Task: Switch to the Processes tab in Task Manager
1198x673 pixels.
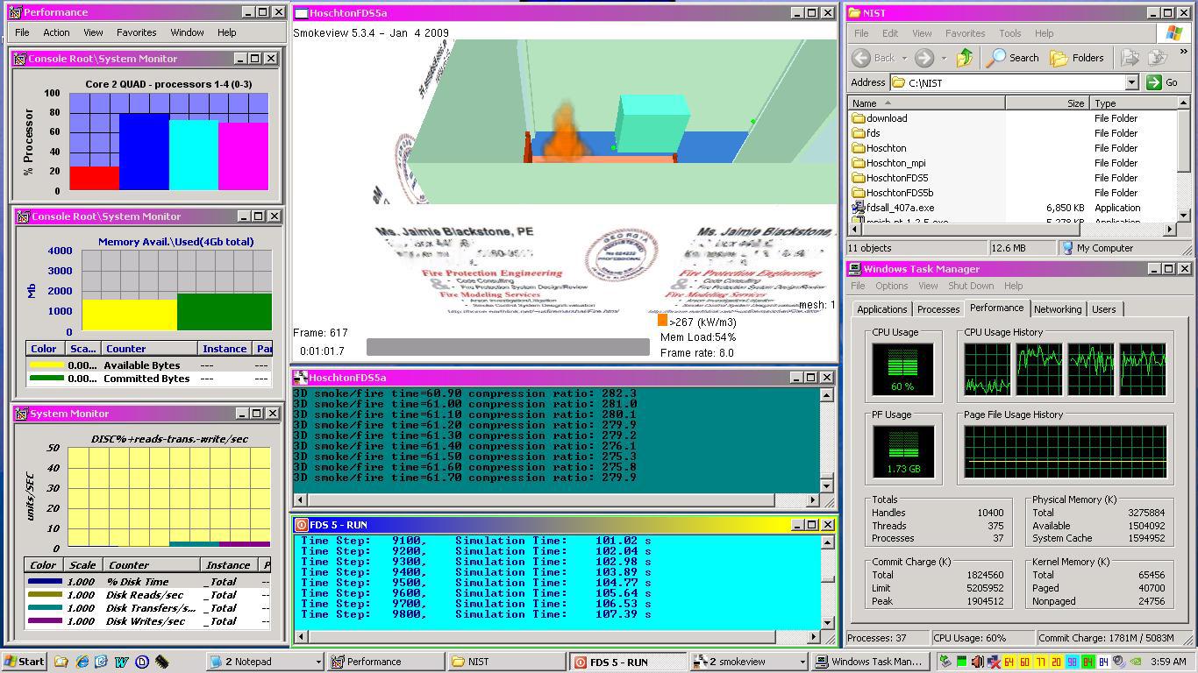Action: click(938, 309)
